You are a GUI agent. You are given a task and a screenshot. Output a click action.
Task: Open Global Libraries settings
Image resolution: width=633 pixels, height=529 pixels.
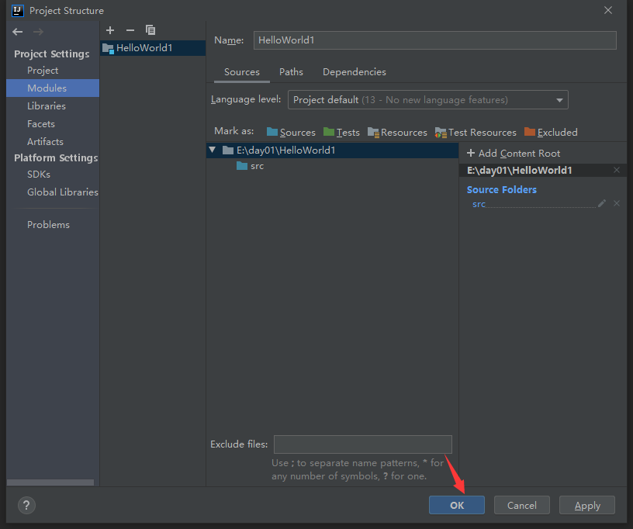click(63, 192)
